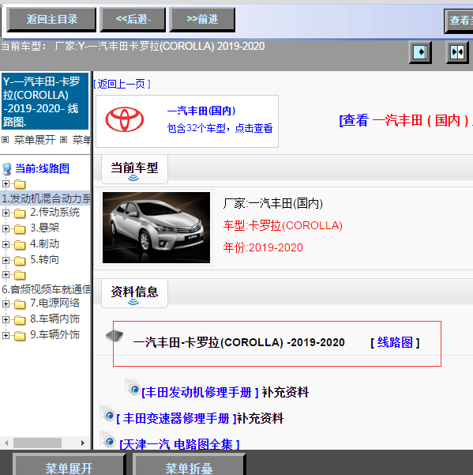Expand the 9.车辆外饰 tree node
This screenshot has height=475, width=473.
coord(6,335)
